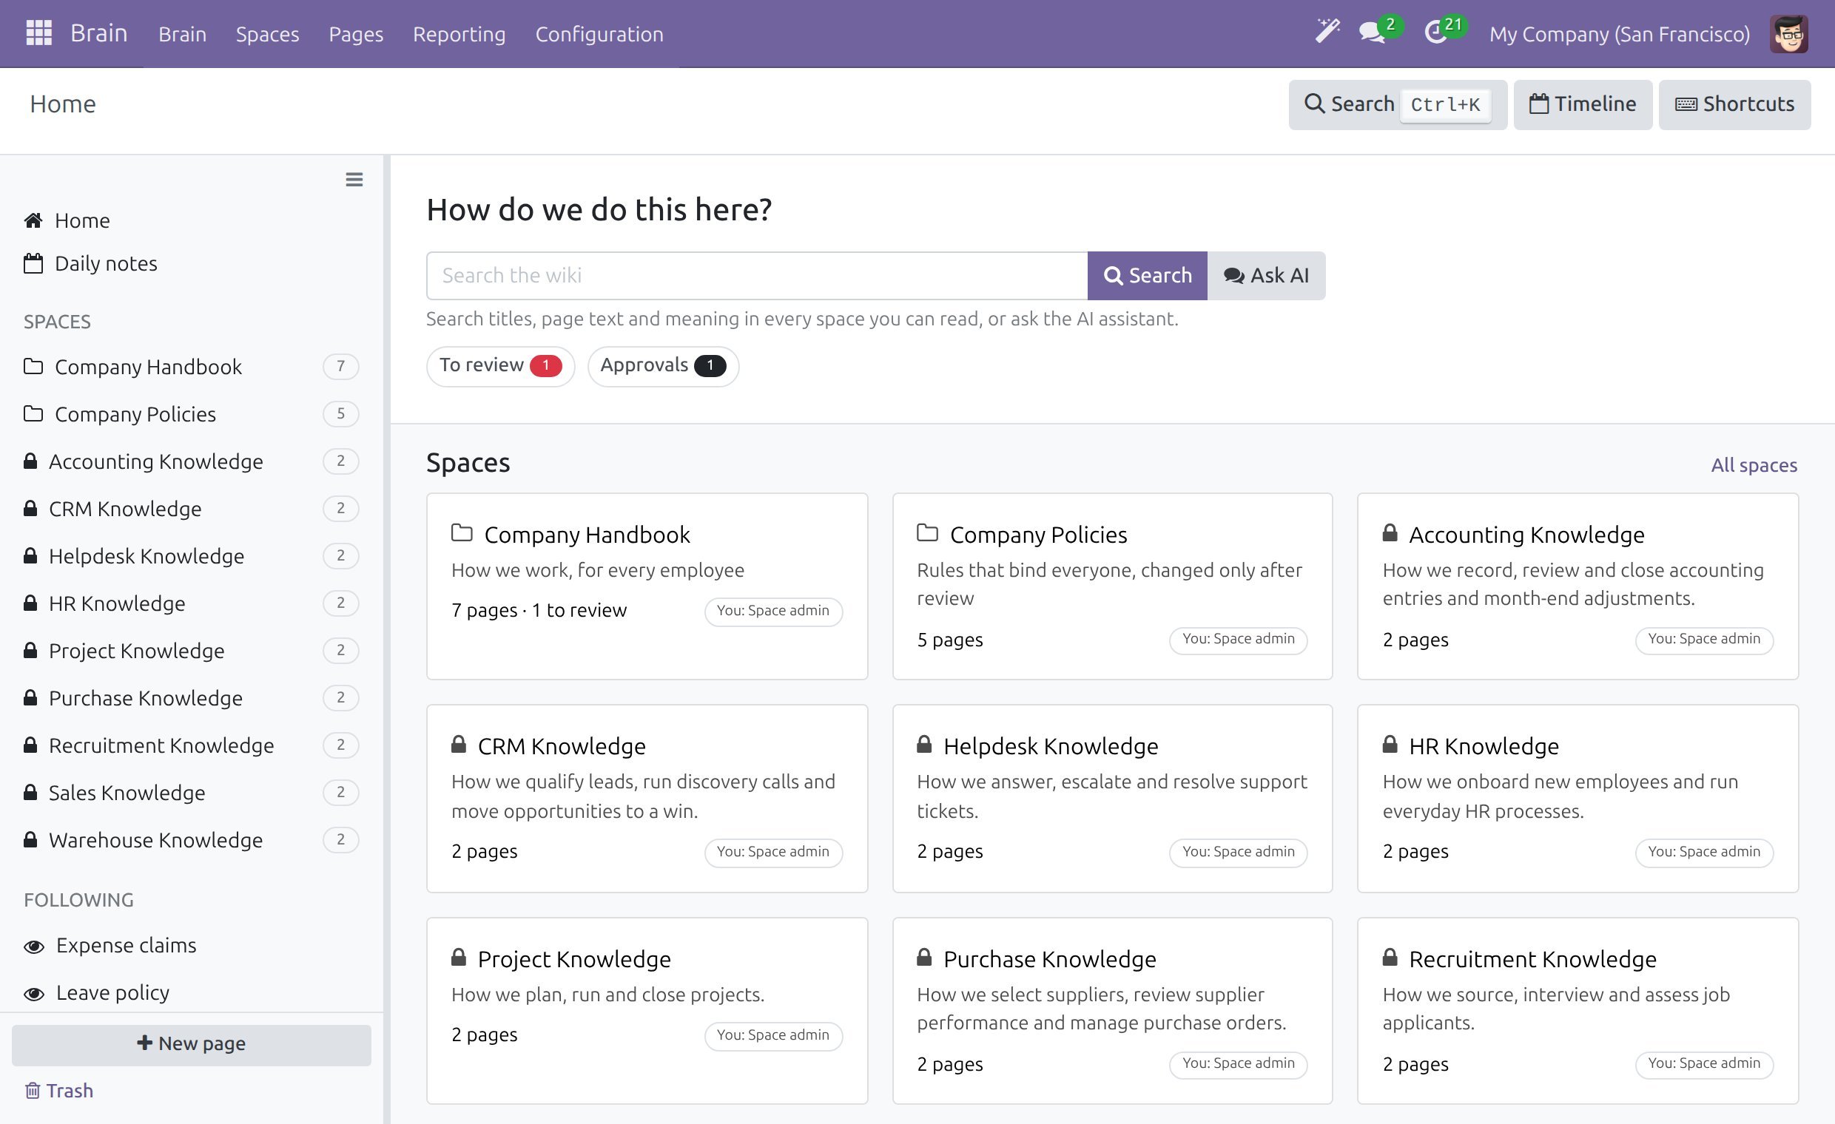Click the header Search Ctrl+K button
1835x1124 pixels.
(1398, 104)
